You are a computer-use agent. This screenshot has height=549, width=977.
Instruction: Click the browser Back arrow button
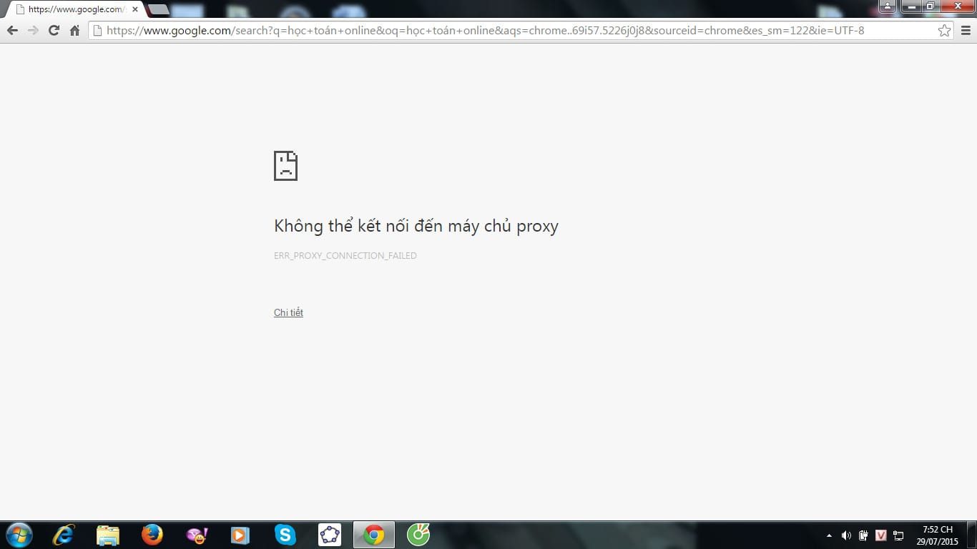(x=12, y=31)
